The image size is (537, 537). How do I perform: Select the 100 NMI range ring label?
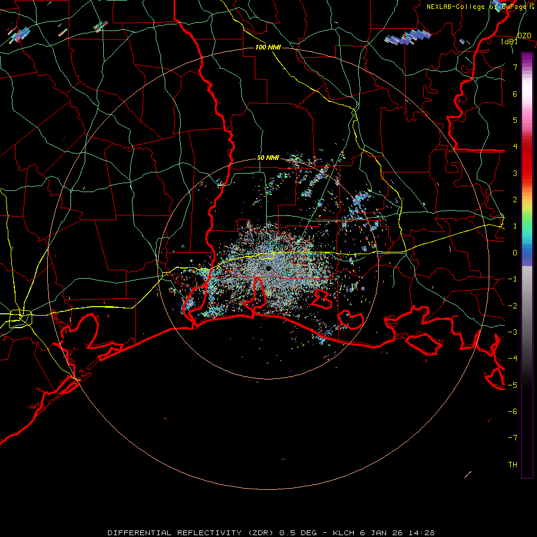pos(268,47)
